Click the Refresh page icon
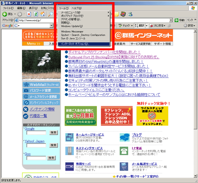 (36, 14)
